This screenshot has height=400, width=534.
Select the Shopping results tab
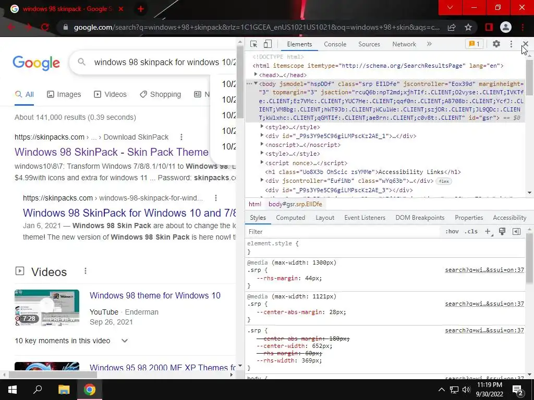160,95
